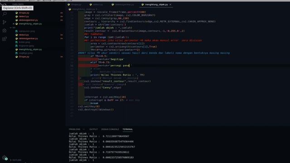
Task: Open the Problems panel tab
Action: point(74,129)
